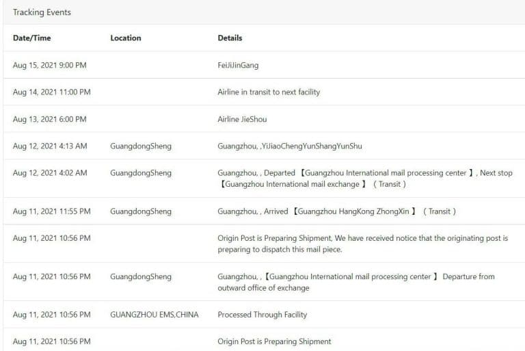This screenshot has height=351, width=525.
Task: Select the Aug 11, 2021 11:55 PM timestamp
Action: [51, 211]
